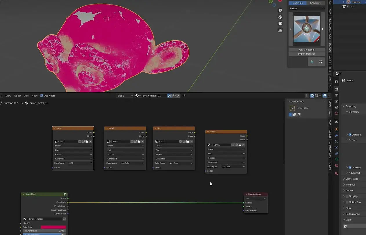This screenshot has width=366, height=235.
Task: Open the View menu in node editor
Action: pyautogui.click(x=8, y=96)
